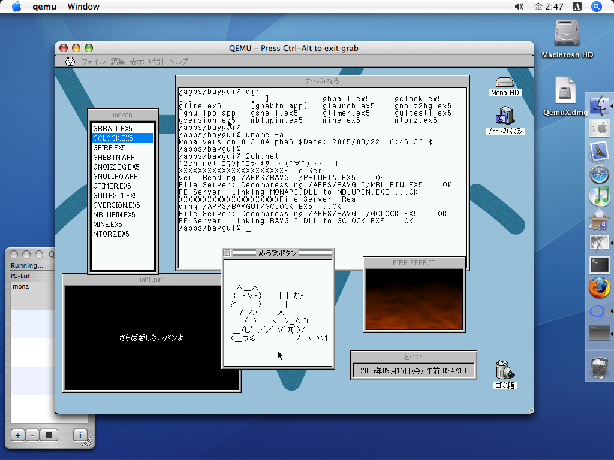The width and height of the screenshot is (614, 460).
Task: Open Finder from the Dock
Action: (x=600, y=105)
